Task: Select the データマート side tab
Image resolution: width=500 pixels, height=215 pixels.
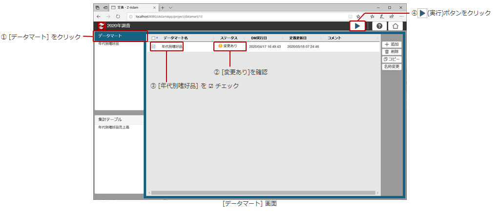Action: 120,36
